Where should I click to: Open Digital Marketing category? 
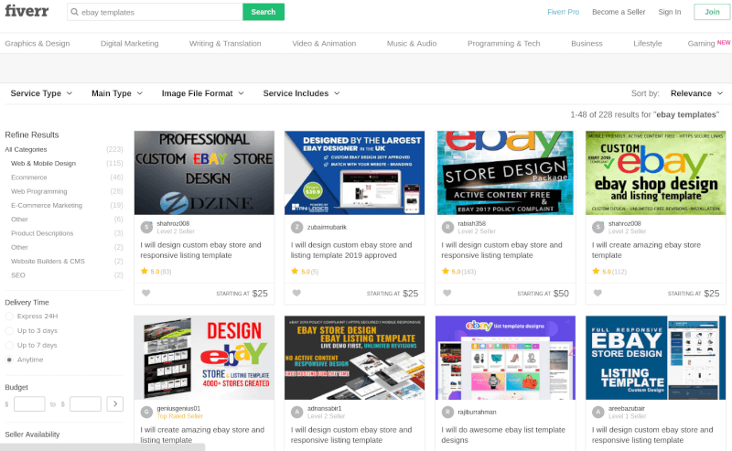click(129, 43)
